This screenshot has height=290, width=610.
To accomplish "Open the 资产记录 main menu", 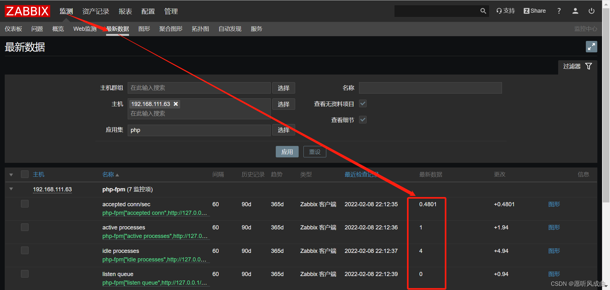I will [x=96, y=11].
